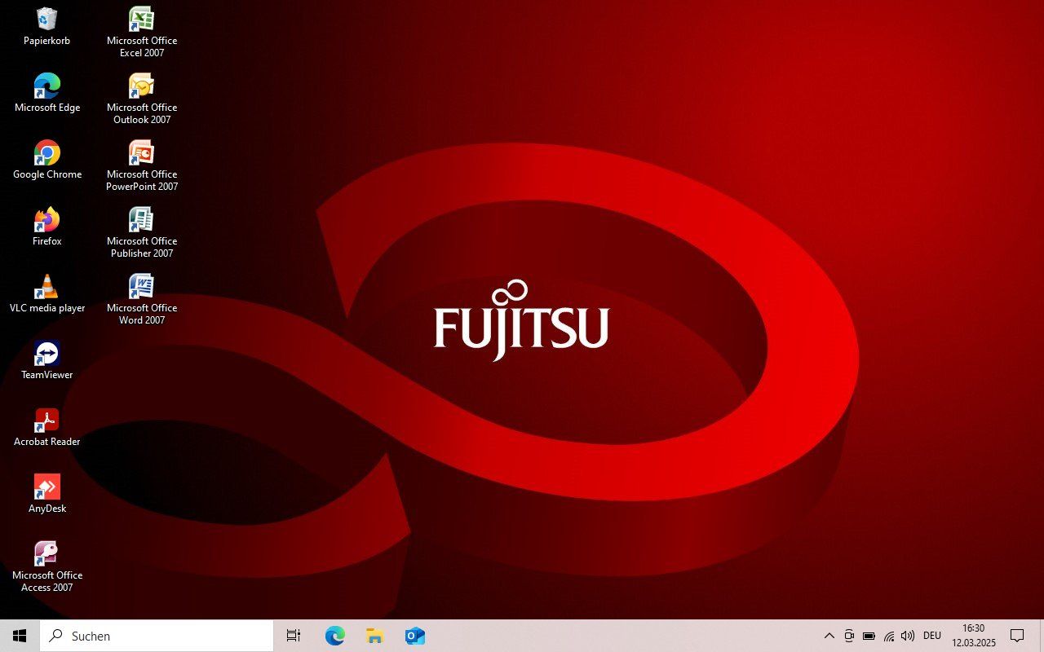This screenshot has height=652, width=1044.
Task: Click the Suchen search box in taskbar
Action: (157, 636)
